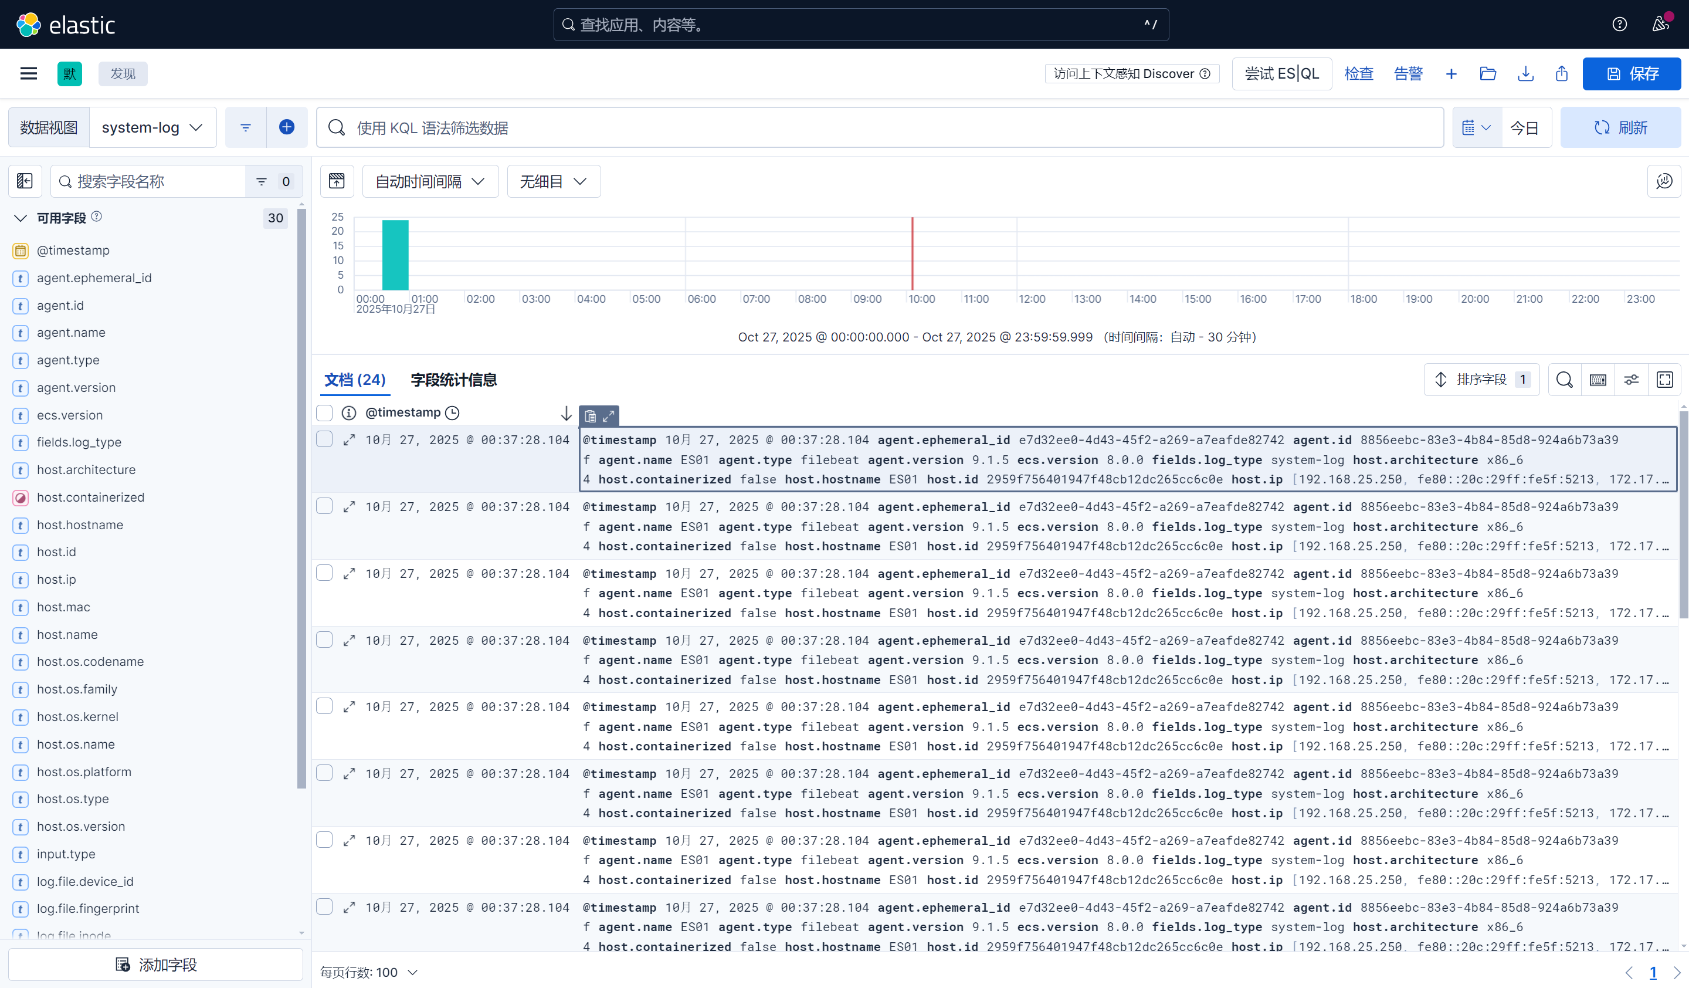Open full screen data grid icon
1689x988 pixels.
tap(1664, 380)
